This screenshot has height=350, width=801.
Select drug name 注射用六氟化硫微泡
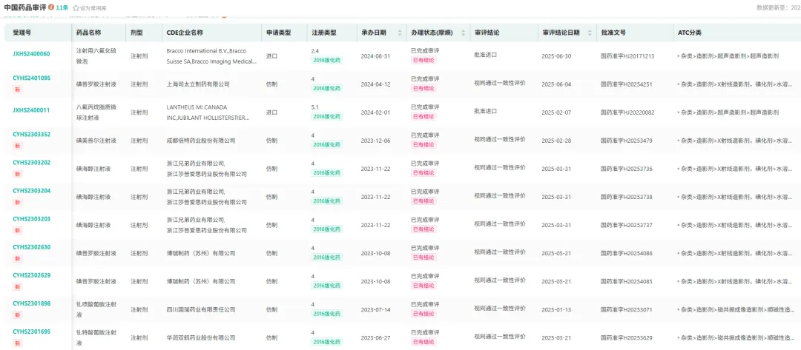(96, 56)
